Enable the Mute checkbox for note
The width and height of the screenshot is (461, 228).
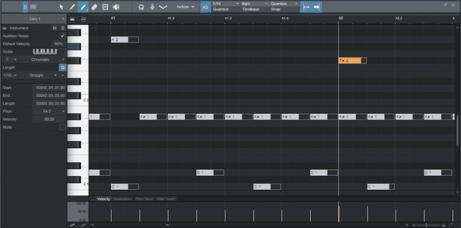point(62,127)
